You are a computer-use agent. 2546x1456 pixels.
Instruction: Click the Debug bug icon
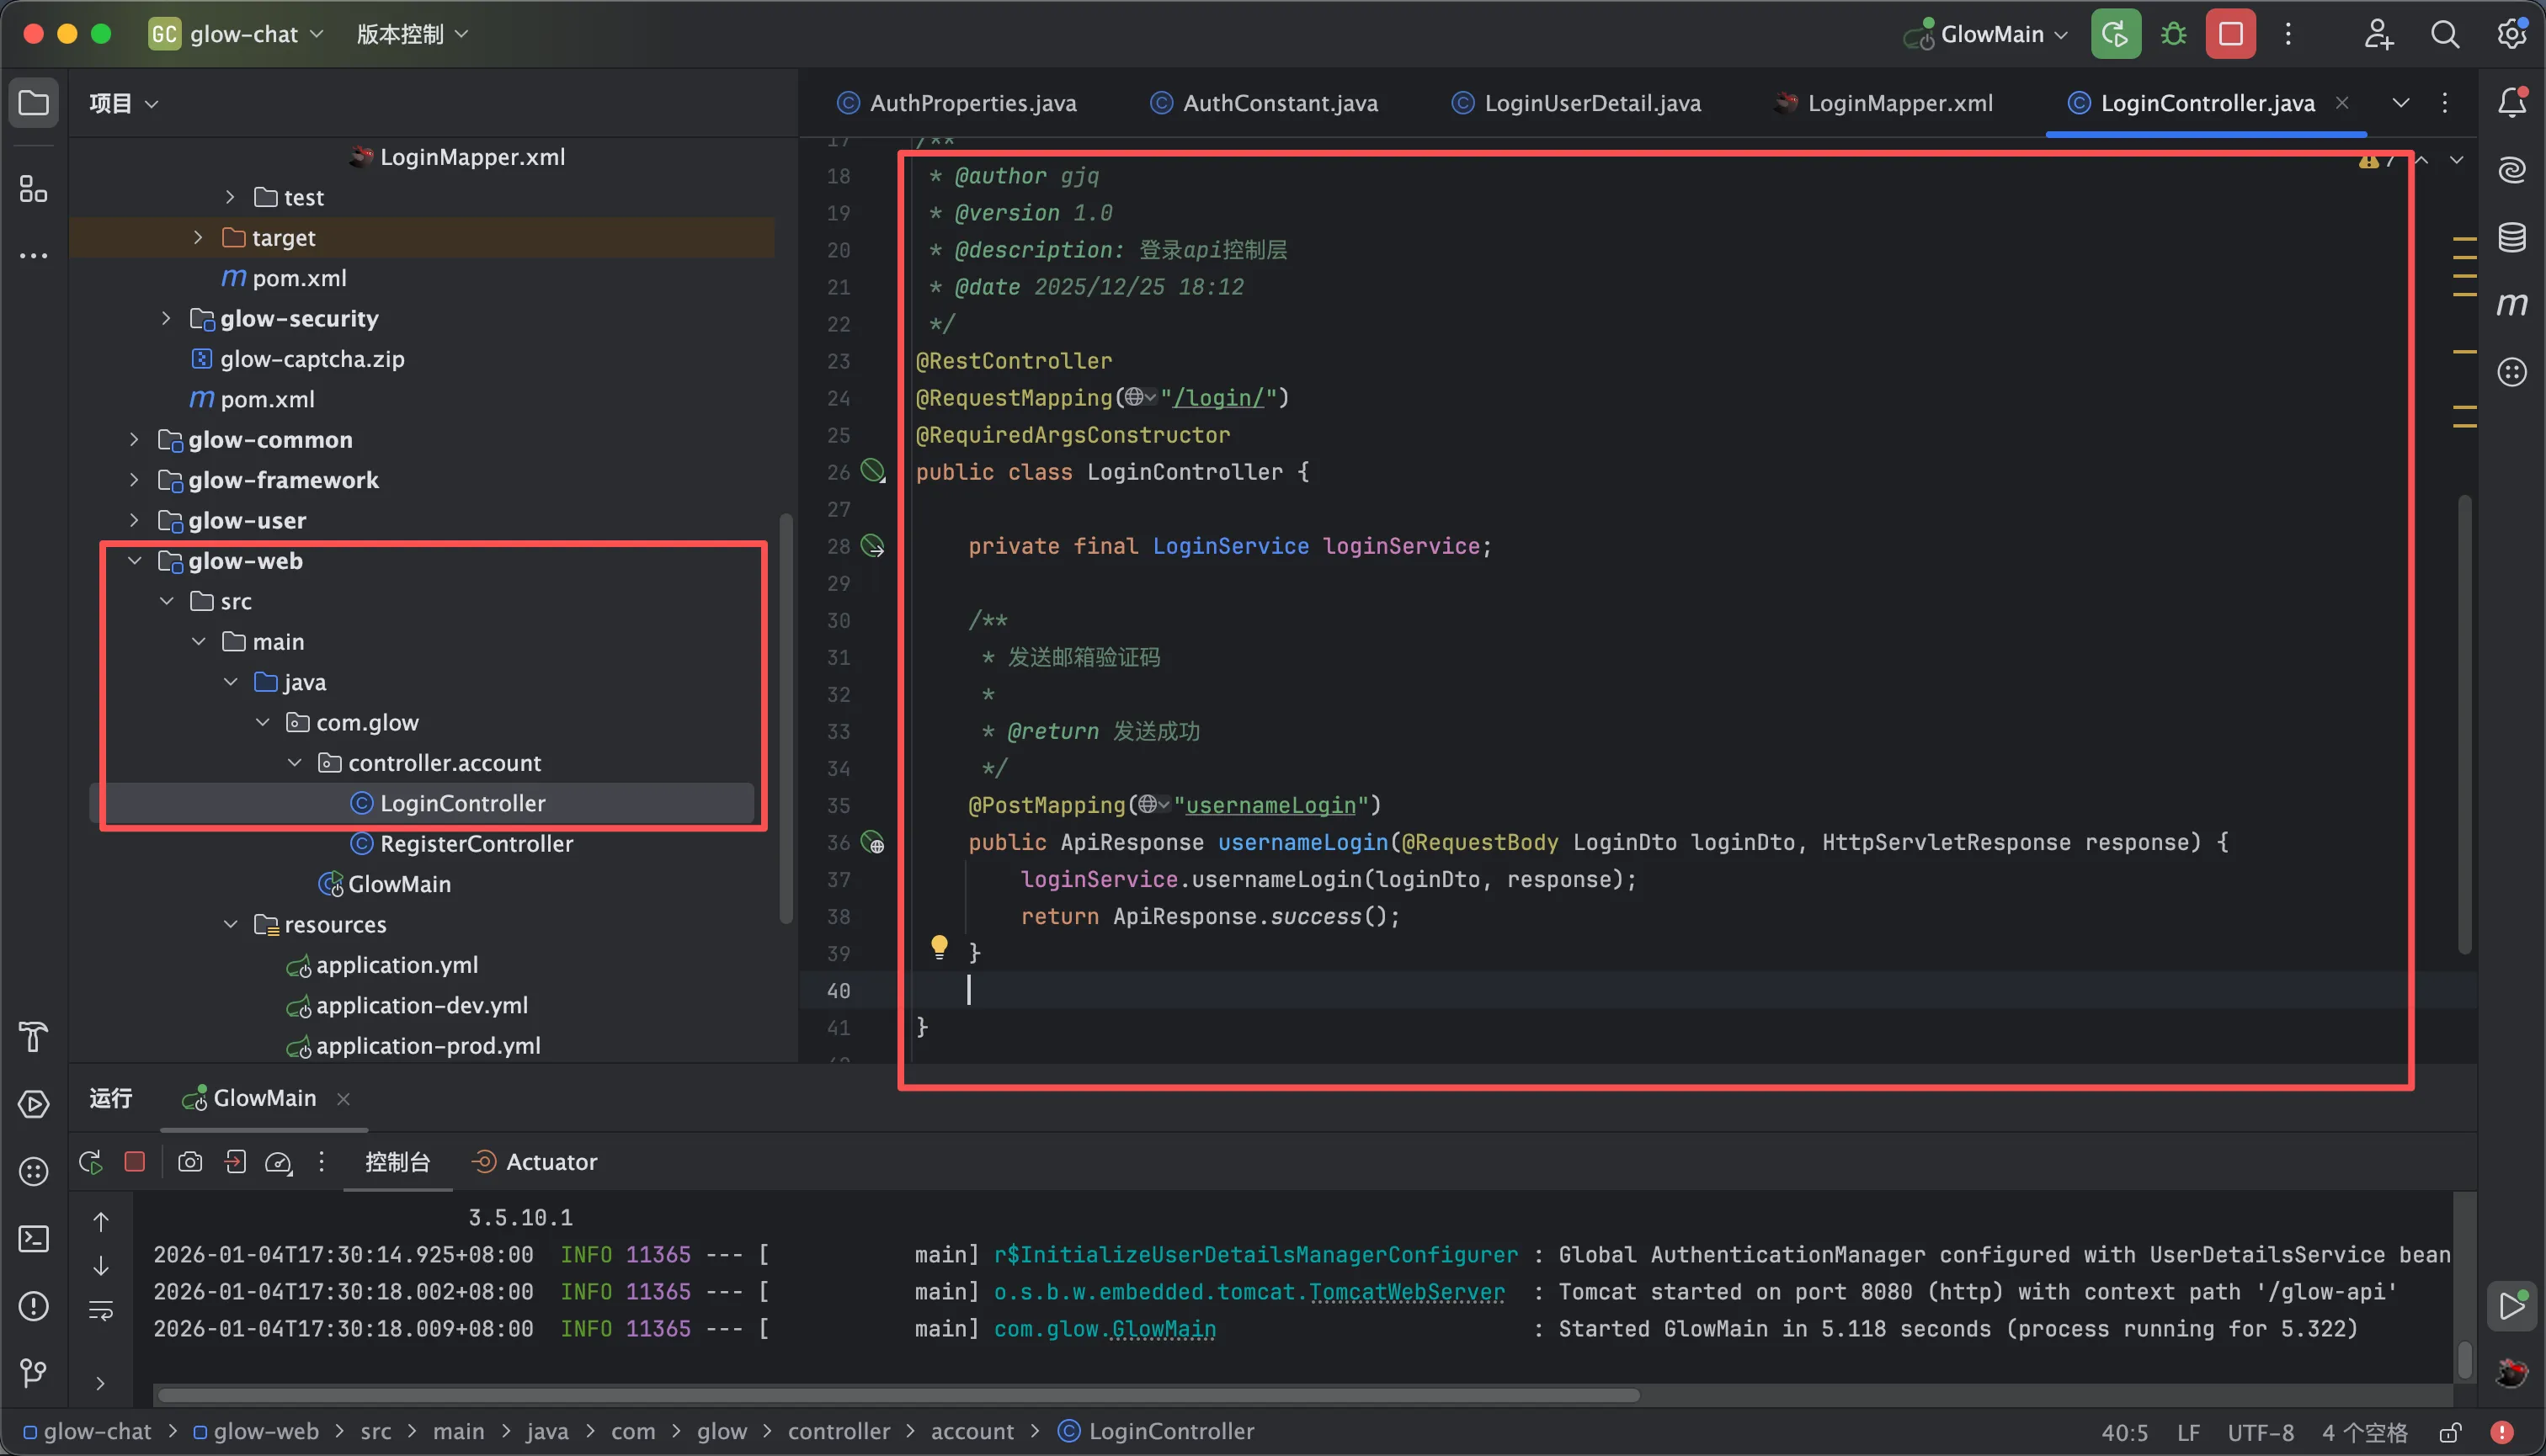point(2173,34)
